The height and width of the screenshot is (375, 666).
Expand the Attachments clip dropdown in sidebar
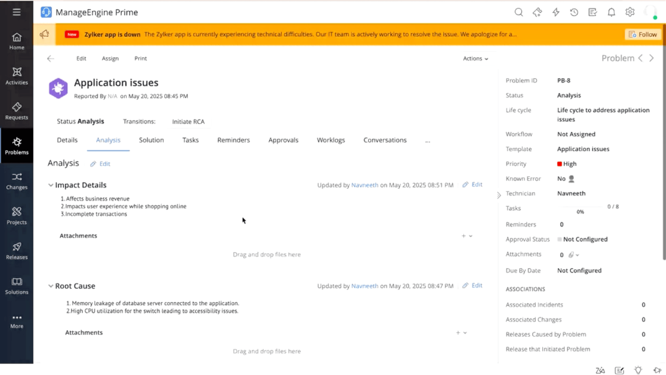click(574, 255)
